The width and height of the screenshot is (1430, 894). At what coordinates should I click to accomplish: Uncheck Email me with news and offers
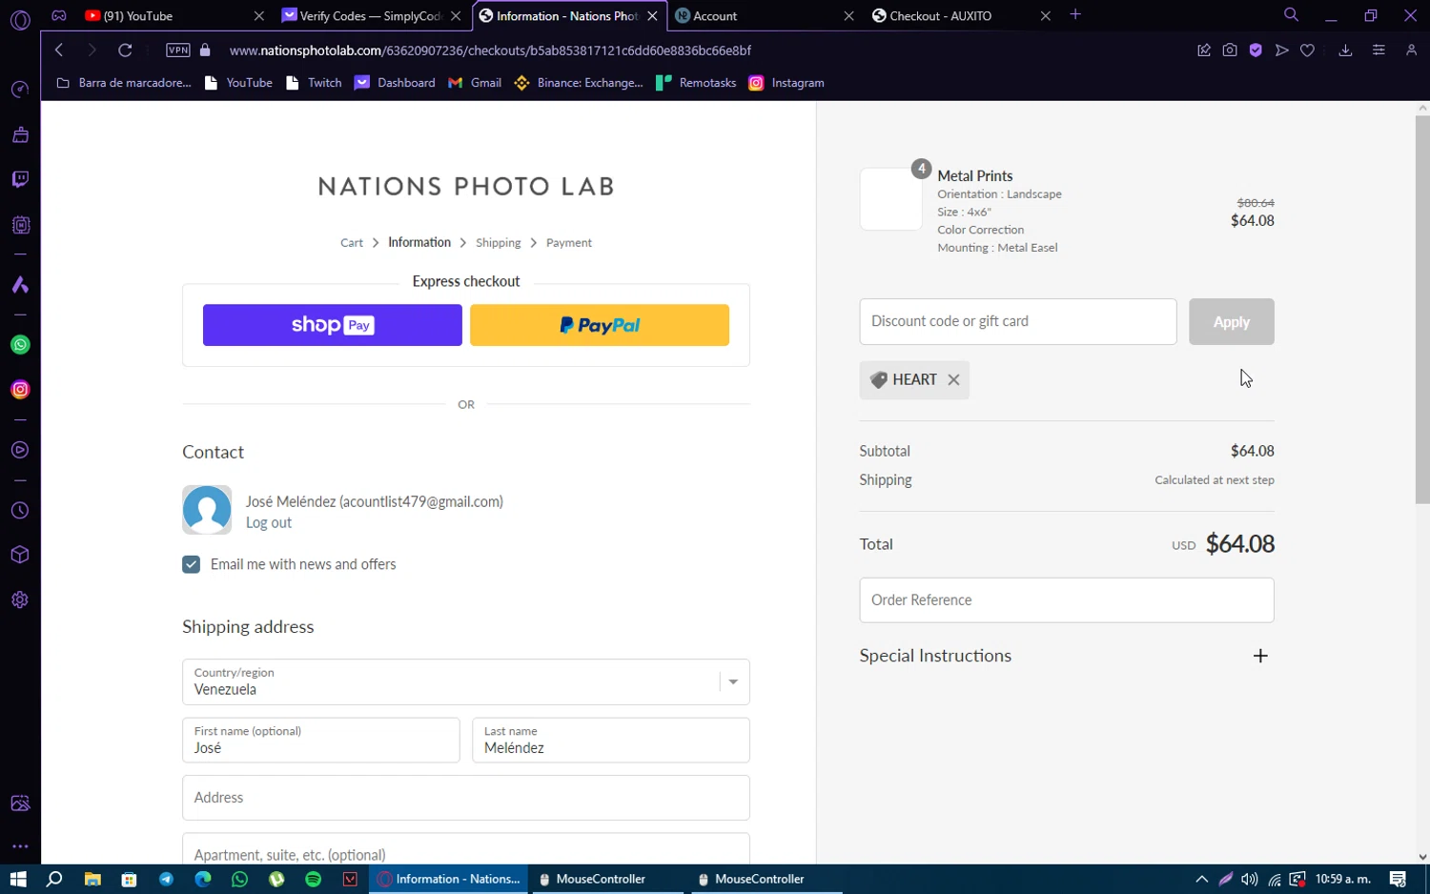(192, 564)
